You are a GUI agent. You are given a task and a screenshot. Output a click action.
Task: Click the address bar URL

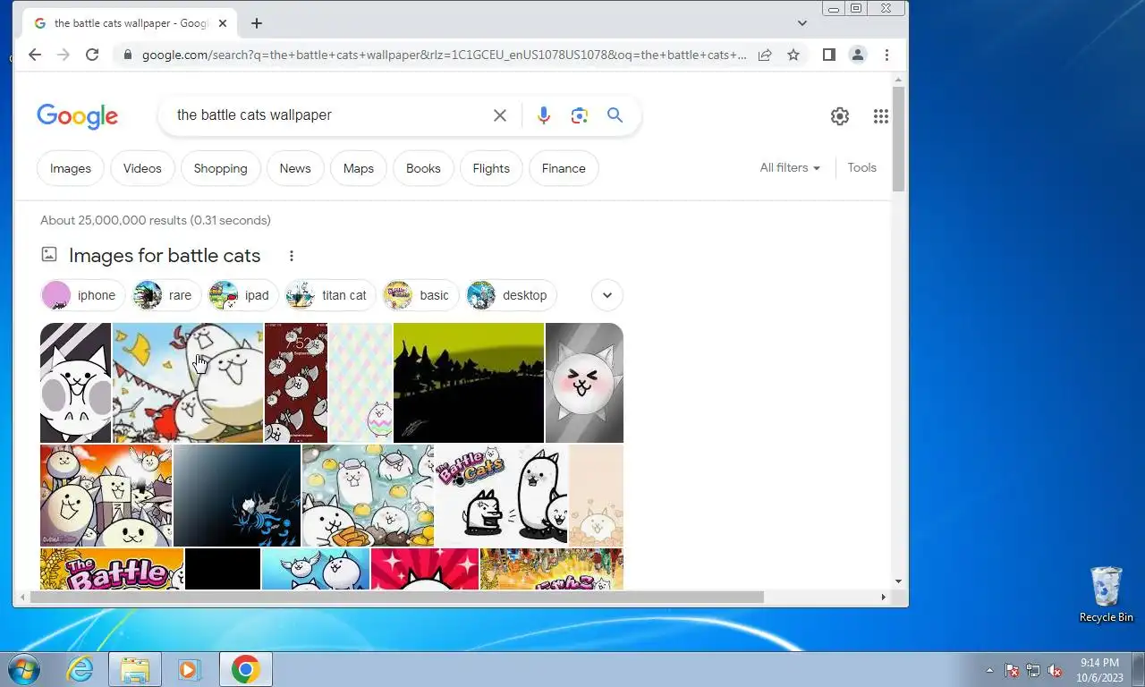pyautogui.click(x=444, y=55)
